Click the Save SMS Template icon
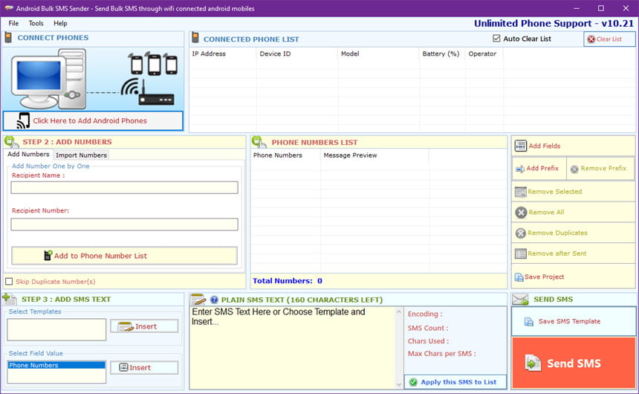Viewport: 639px width, 394px height. 528,322
